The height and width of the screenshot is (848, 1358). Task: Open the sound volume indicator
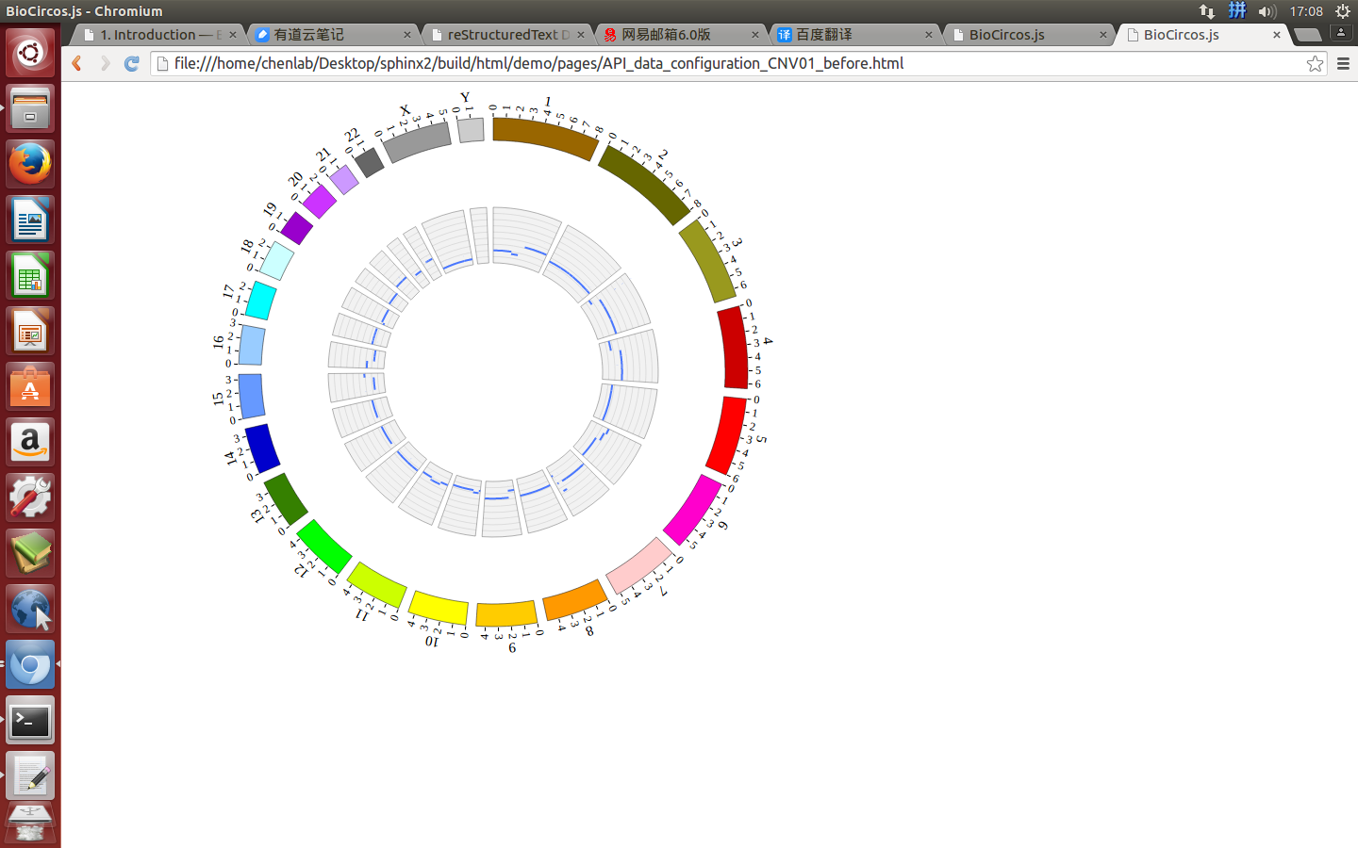[1267, 11]
